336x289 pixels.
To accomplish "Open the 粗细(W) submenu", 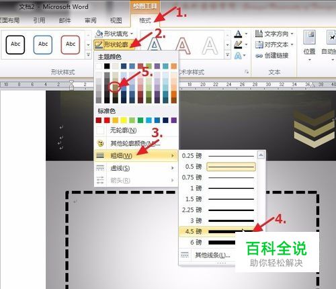I will (136, 155).
